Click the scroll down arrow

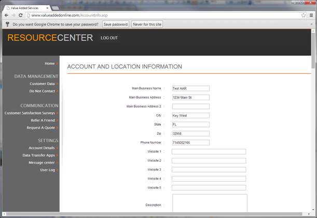313,210
